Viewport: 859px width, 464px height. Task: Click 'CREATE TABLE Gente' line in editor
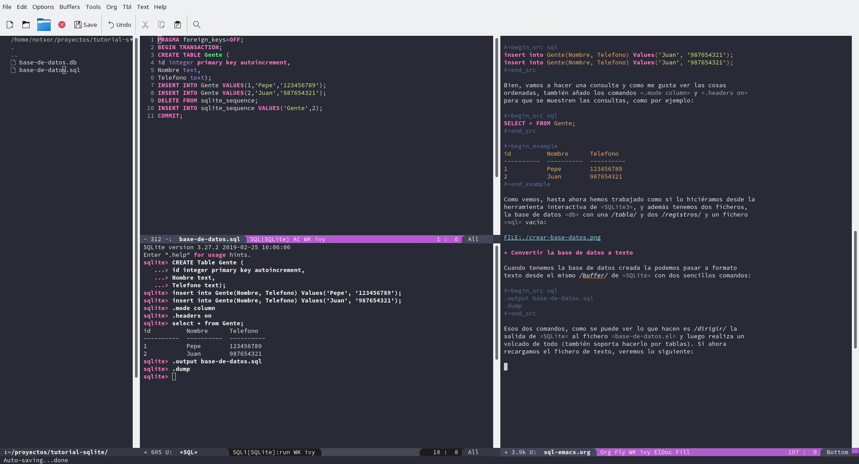tap(193, 55)
